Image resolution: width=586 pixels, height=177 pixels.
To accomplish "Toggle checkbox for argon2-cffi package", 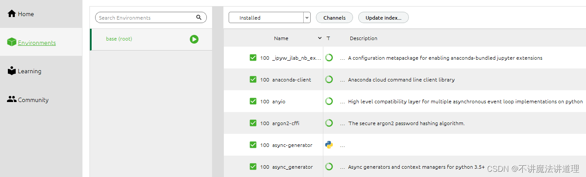I will click(253, 123).
